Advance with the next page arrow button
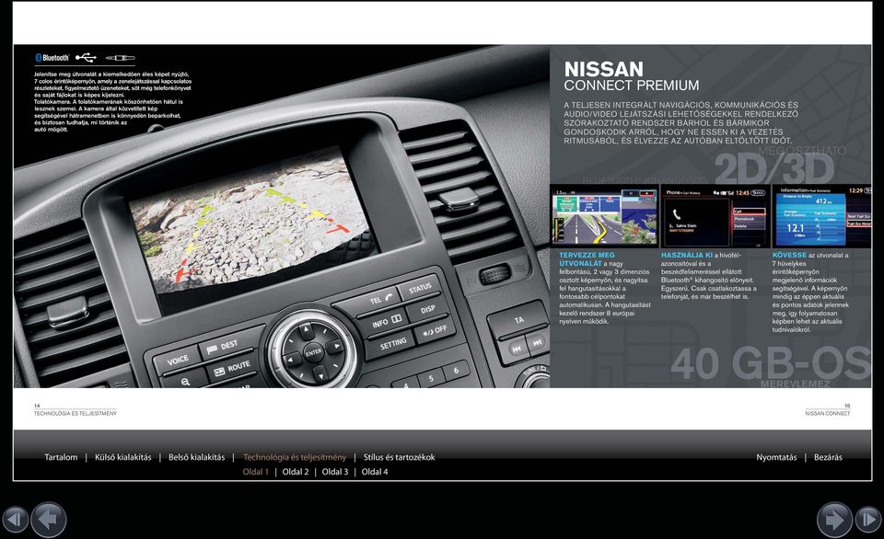 tap(834, 520)
